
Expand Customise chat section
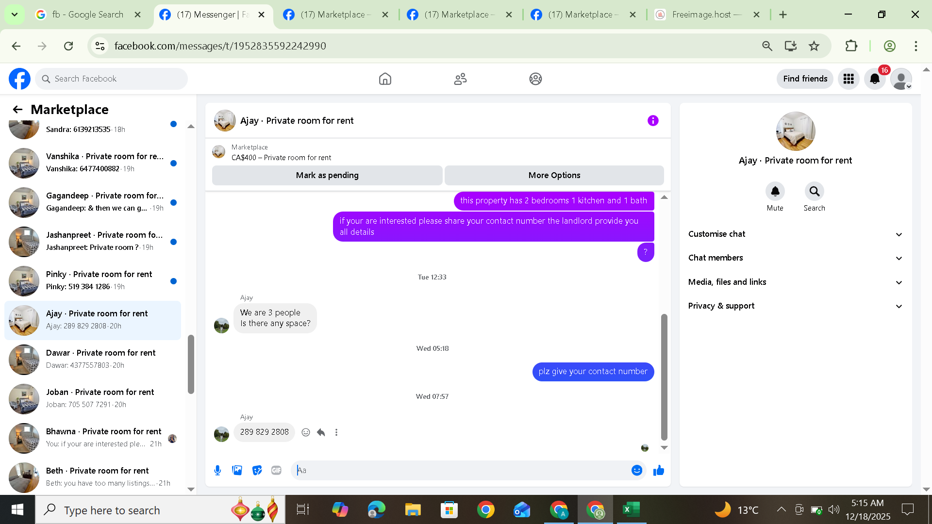(795, 234)
